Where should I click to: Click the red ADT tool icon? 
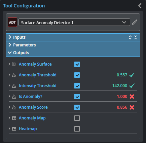[12, 22]
